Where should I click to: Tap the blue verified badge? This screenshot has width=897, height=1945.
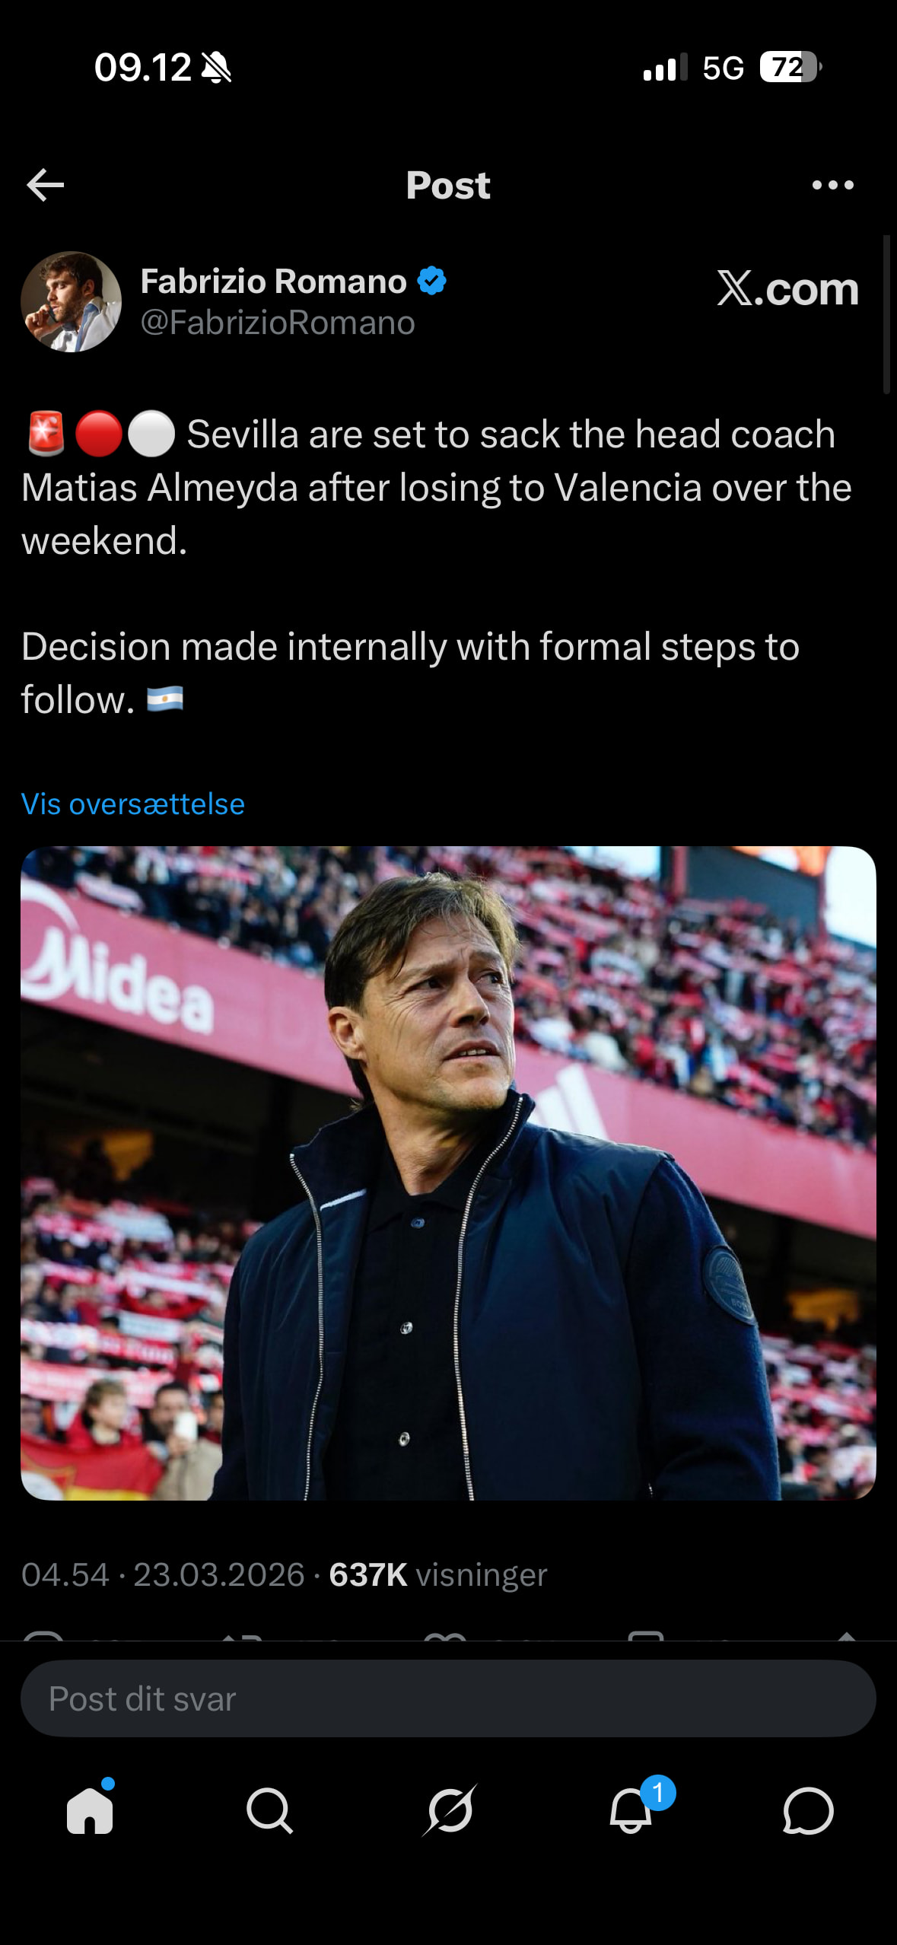click(x=432, y=282)
